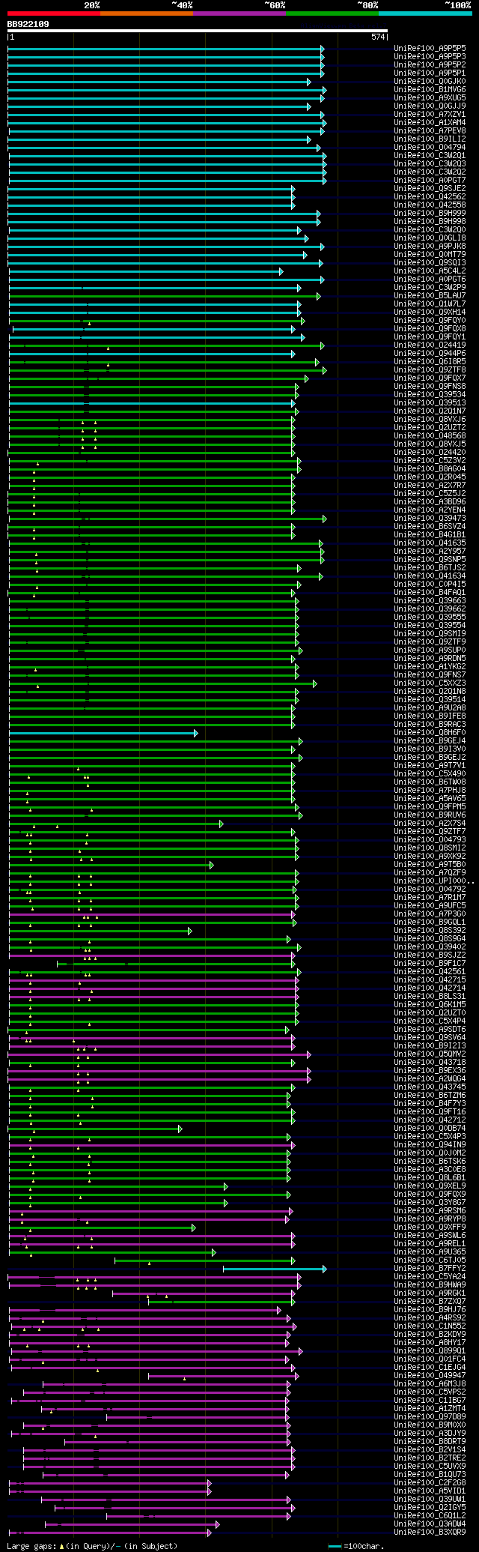Select label UniRef100_B2V1S4
Screen dimensions: 479x1552
[430, 1449]
